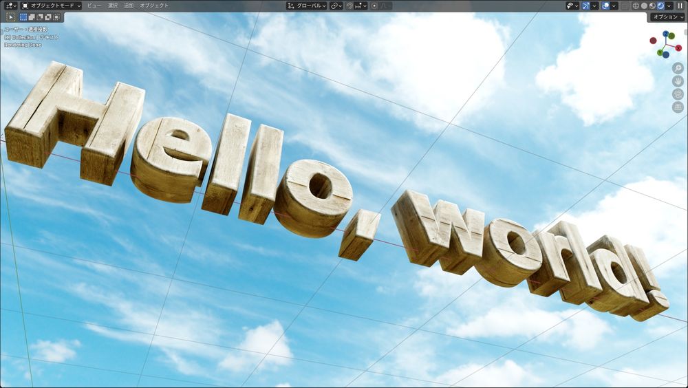This screenshot has width=688, height=388.
Task: Switch to wireframe shading
Action: [x=636, y=6]
